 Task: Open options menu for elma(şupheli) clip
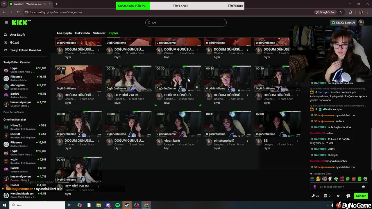(247, 141)
